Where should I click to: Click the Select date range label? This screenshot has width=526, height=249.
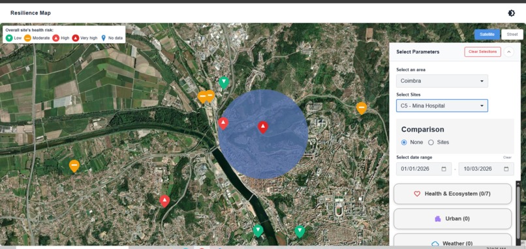[414, 157]
